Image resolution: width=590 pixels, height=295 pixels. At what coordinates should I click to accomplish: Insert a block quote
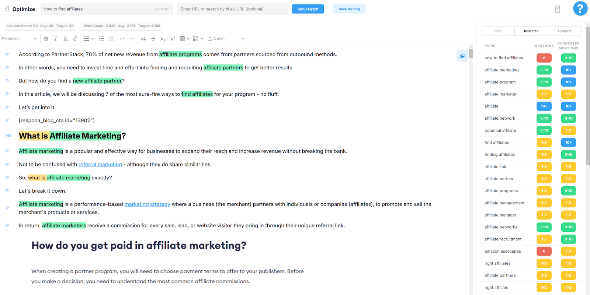click(143, 39)
